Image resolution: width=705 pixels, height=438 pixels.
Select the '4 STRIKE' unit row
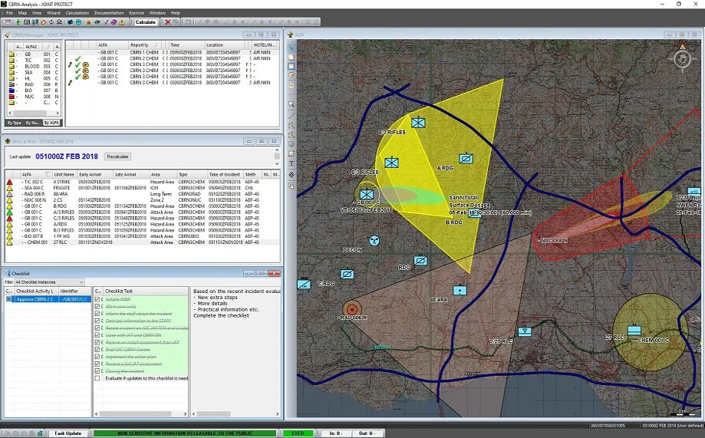(x=142, y=182)
